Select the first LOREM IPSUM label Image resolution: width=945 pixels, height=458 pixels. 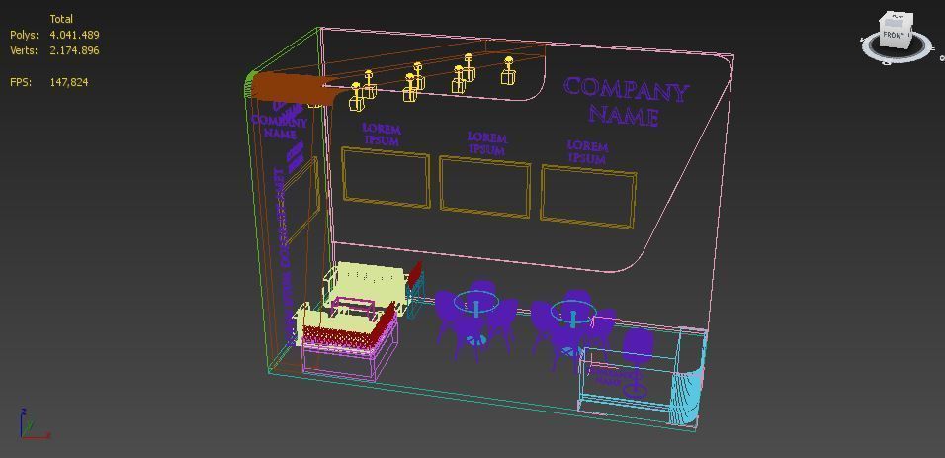(381, 135)
